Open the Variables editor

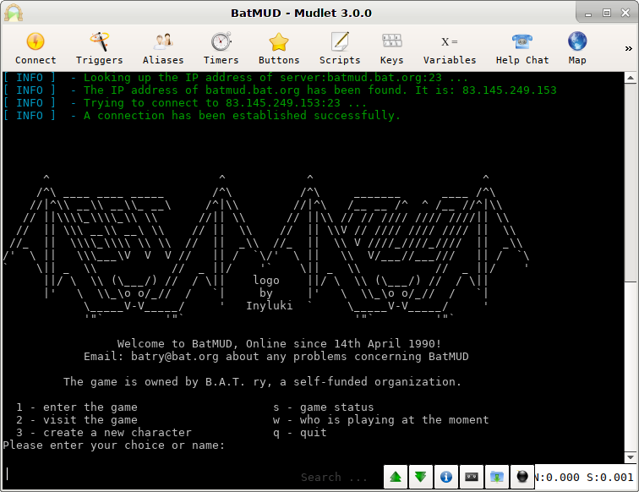tap(450, 48)
